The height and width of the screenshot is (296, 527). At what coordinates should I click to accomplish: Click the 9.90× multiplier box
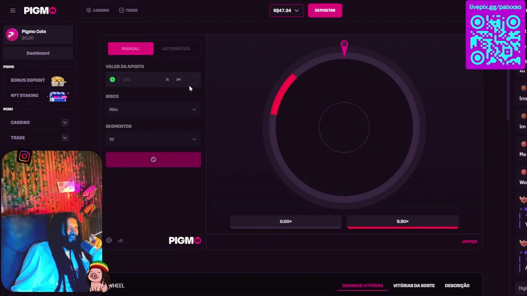pos(403,222)
